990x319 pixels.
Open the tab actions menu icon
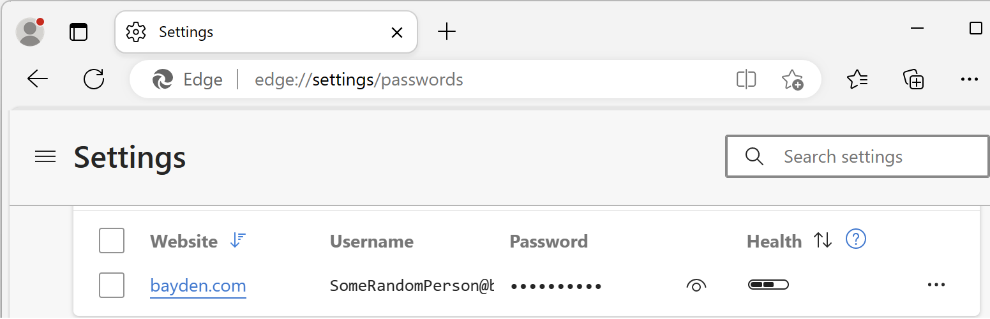coord(79,32)
